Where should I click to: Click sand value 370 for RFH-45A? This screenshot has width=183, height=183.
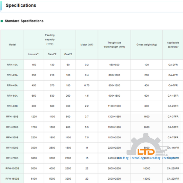[52, 85]
